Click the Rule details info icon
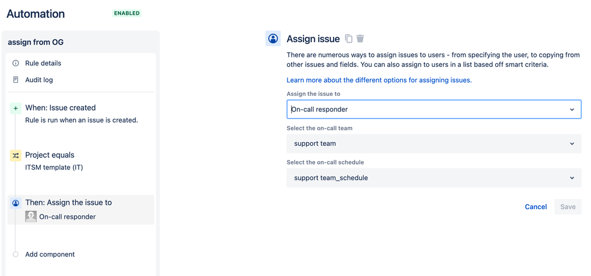The image size is (591, 276). tap(16, 63)
